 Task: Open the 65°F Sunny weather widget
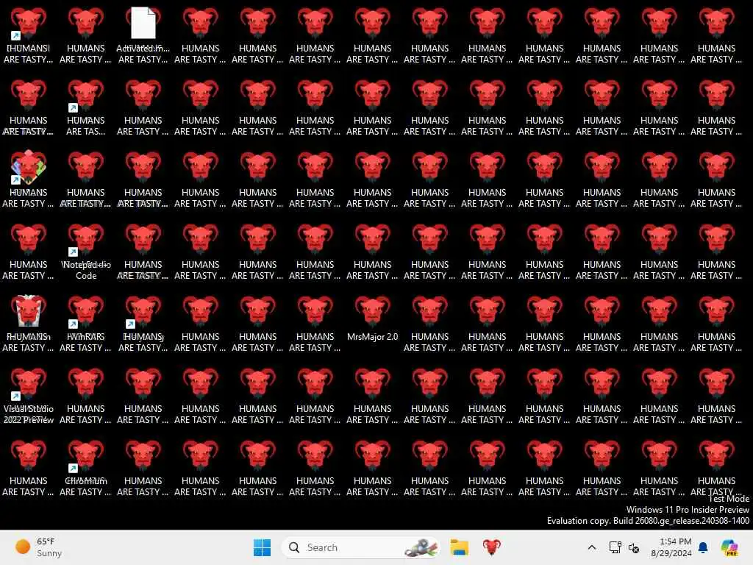coord(38,547)
